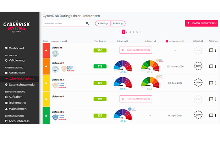Click the B-Rating gauge of Lieferant 2
Viewport: 220px width, 142px height.
point(122,66)
